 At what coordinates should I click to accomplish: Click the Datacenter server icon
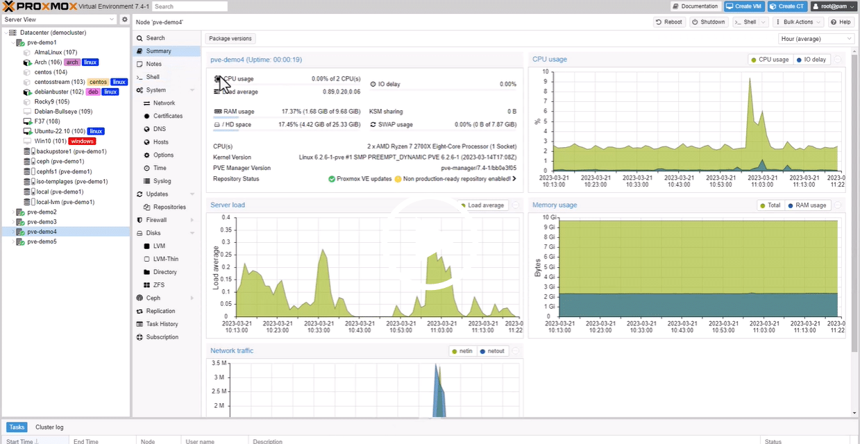12,33
